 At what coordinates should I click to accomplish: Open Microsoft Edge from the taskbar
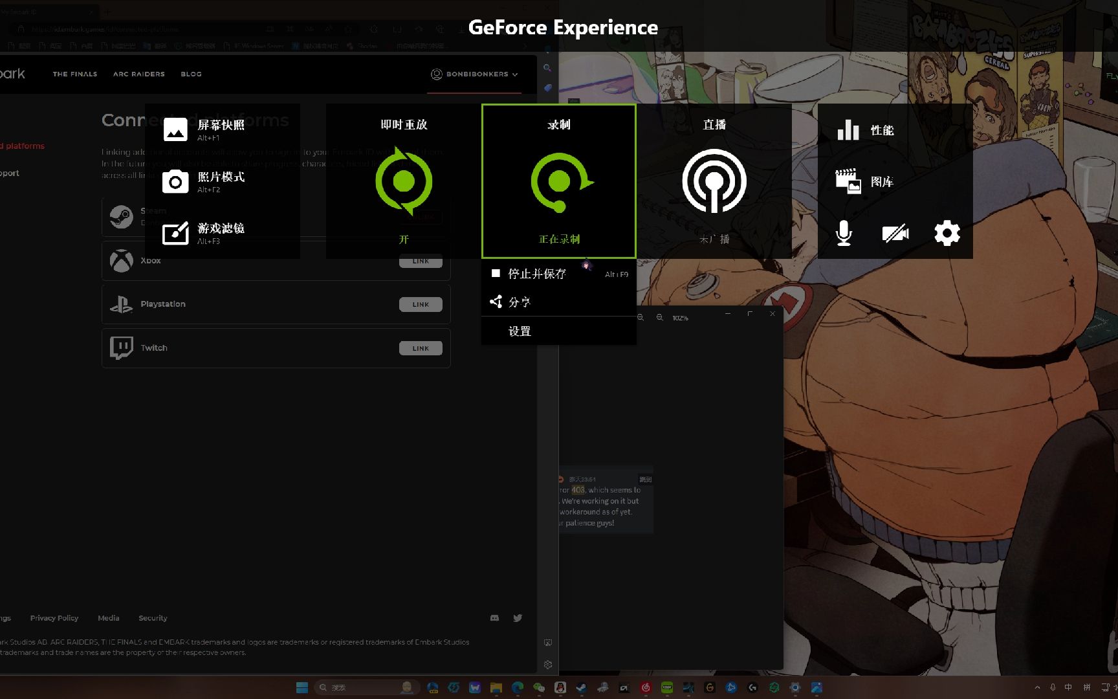point(518,687)
